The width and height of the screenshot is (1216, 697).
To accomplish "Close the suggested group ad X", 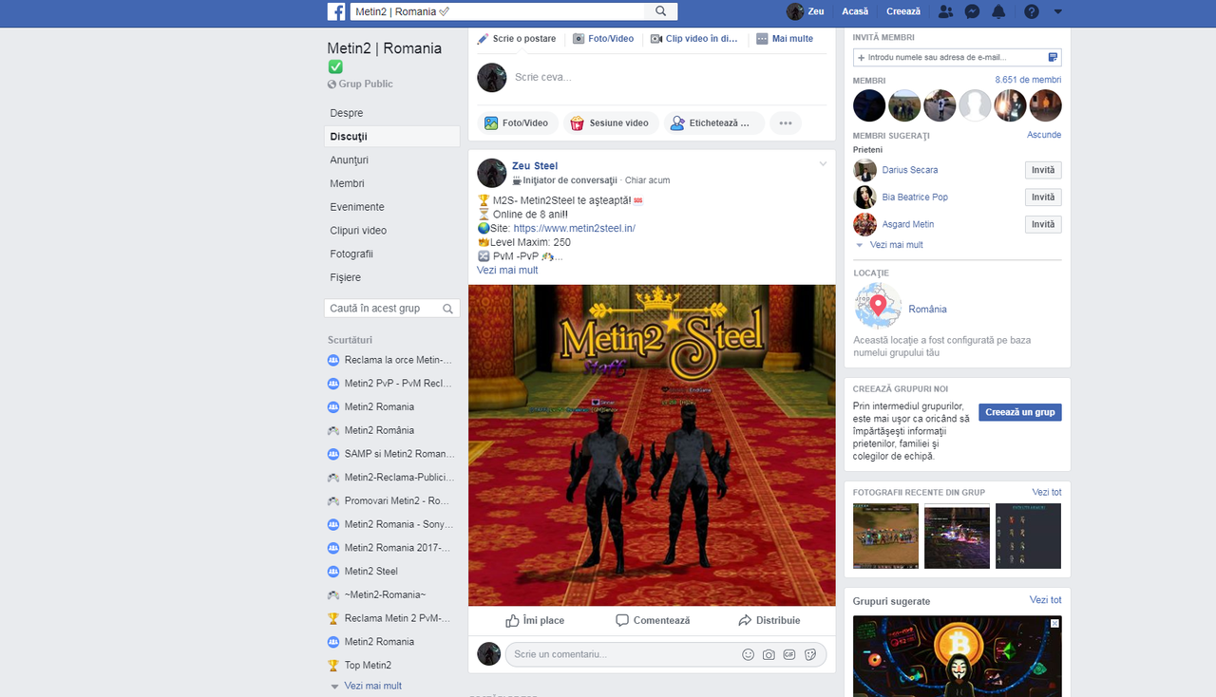I will tap(1054, 624).
